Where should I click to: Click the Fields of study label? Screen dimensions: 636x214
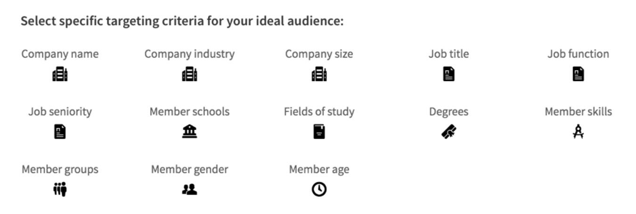click(x=319, y=111)
